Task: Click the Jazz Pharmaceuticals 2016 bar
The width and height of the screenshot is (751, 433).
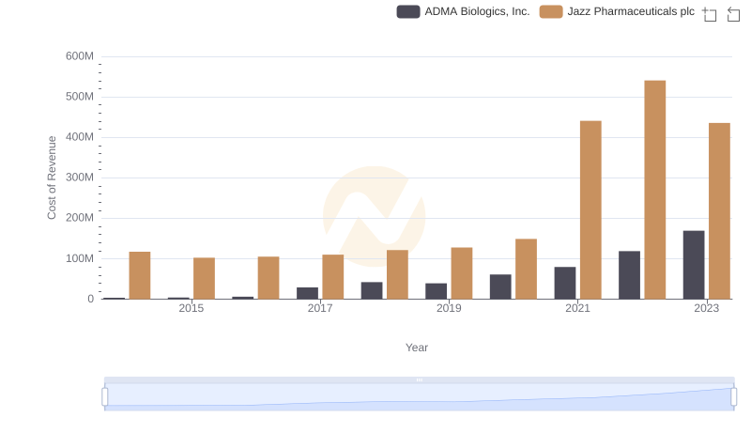Action: (x=268, y=278)
